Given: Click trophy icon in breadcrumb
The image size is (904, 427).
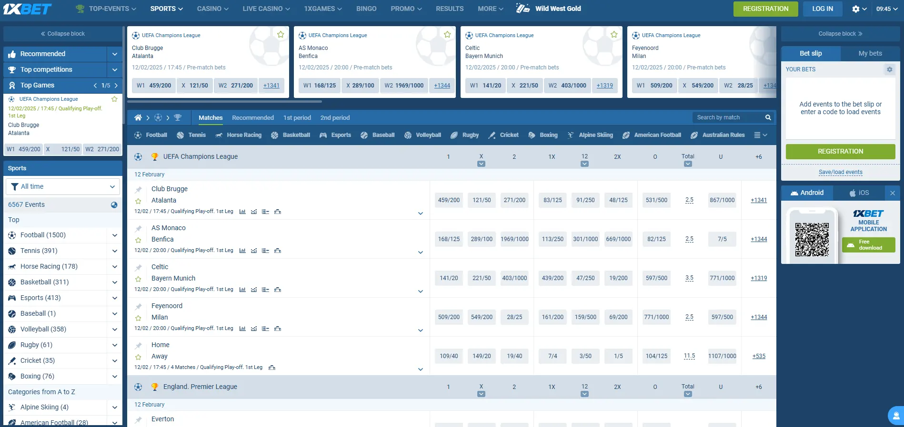Looking at the screenshot, I should [x=178, y=117].
